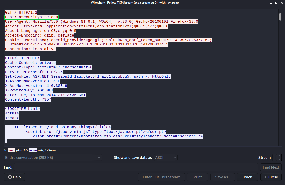285x185 pixels.
Task: Click the blue 'server' label in summary
Action: tap(33, 150)
